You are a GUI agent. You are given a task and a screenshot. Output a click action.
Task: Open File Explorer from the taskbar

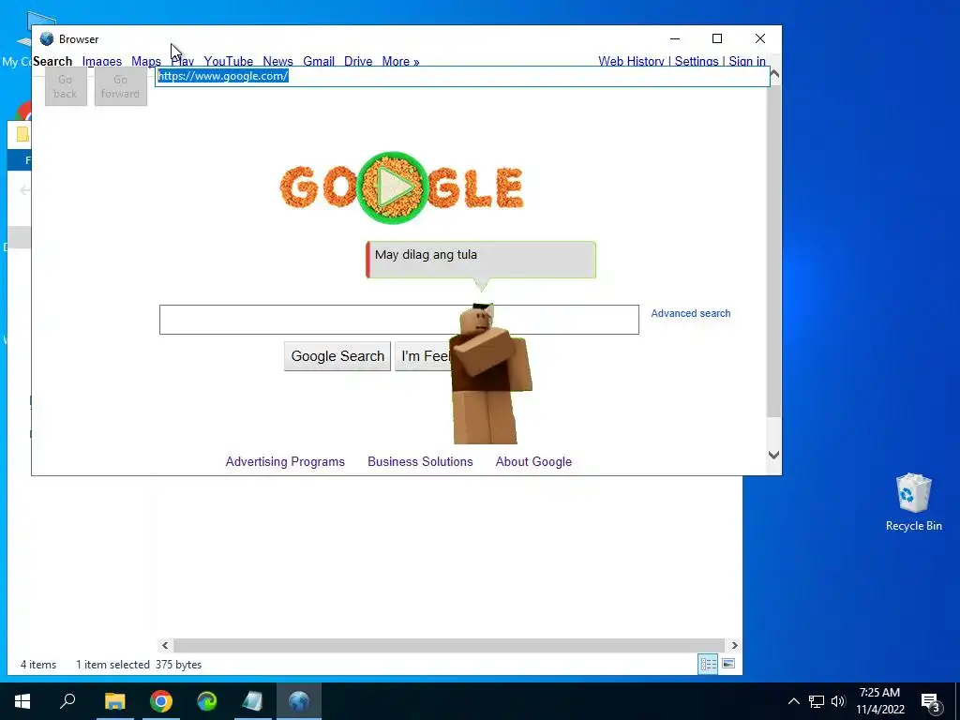(x=114, y=701)
